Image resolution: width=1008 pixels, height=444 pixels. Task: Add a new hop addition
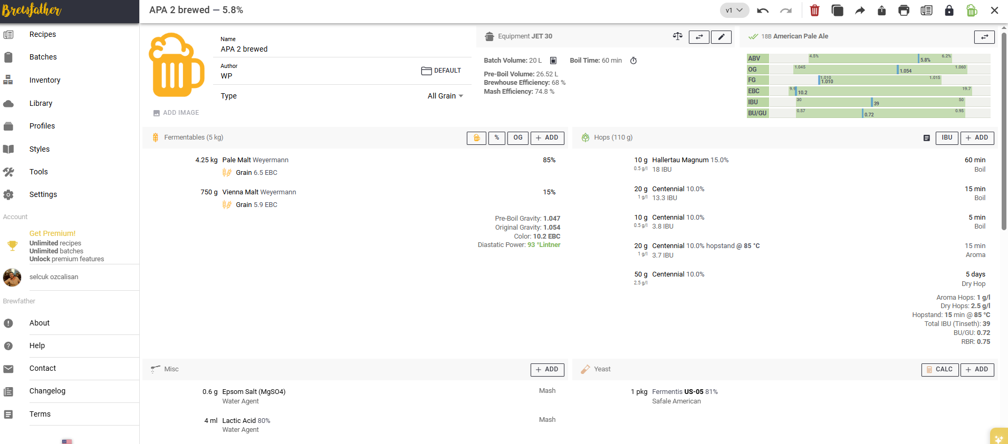click(x=977, y=138)
